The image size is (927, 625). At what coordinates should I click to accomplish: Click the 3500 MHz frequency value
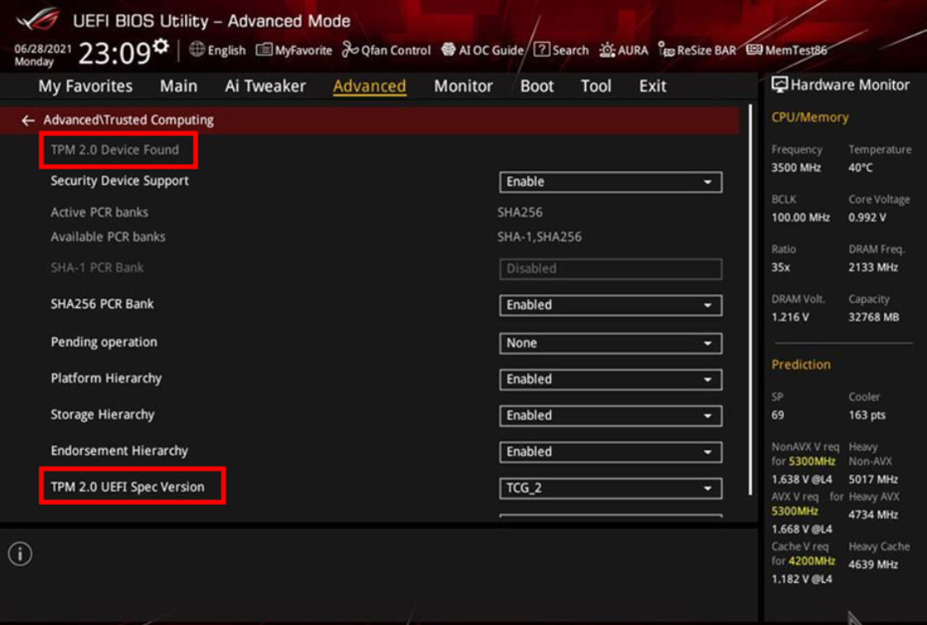pyautogui.click(x=796, y=168)
